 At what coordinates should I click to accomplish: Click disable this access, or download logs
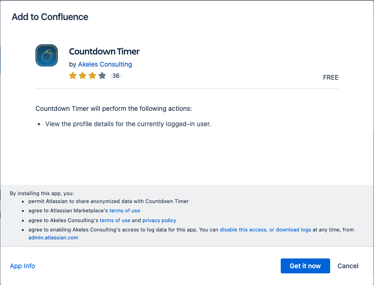[x=265, y=229]
